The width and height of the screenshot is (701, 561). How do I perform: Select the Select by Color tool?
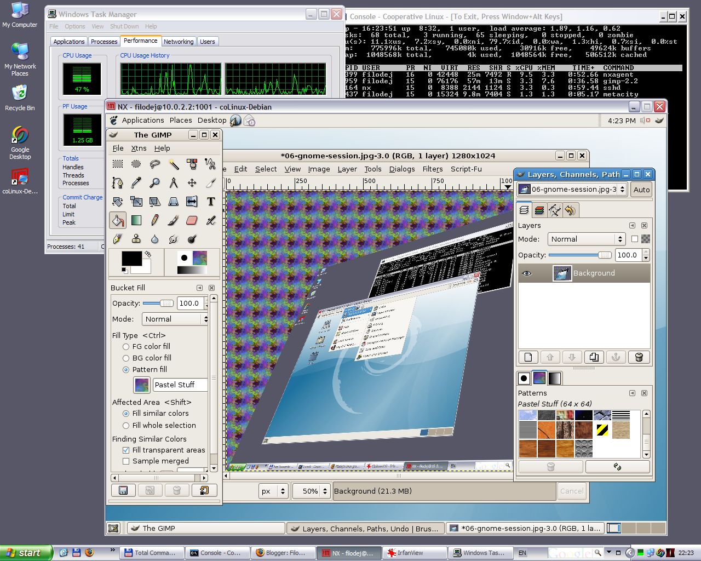(192, 164)
